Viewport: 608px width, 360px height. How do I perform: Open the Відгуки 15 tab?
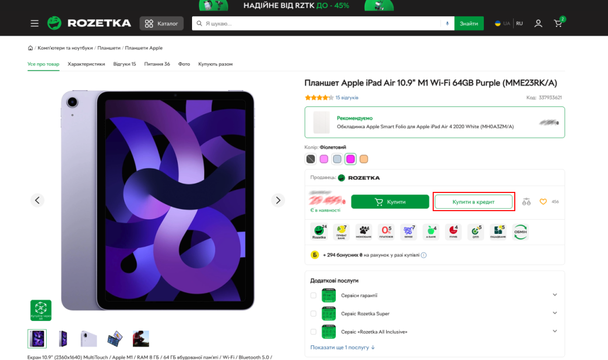(x=125, y=64)
